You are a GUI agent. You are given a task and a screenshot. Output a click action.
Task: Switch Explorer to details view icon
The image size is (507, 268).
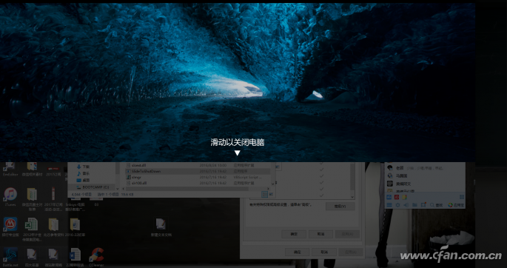[264, 194]
